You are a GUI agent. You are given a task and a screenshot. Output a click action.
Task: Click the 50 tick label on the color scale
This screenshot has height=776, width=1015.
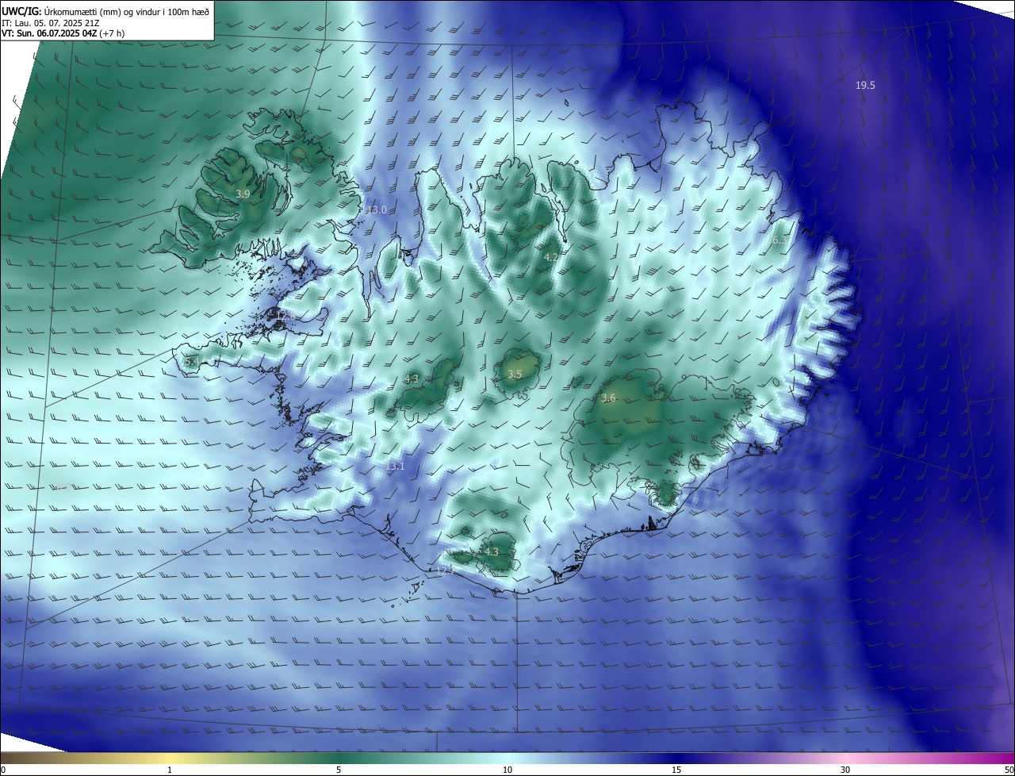coord(1009,770)
